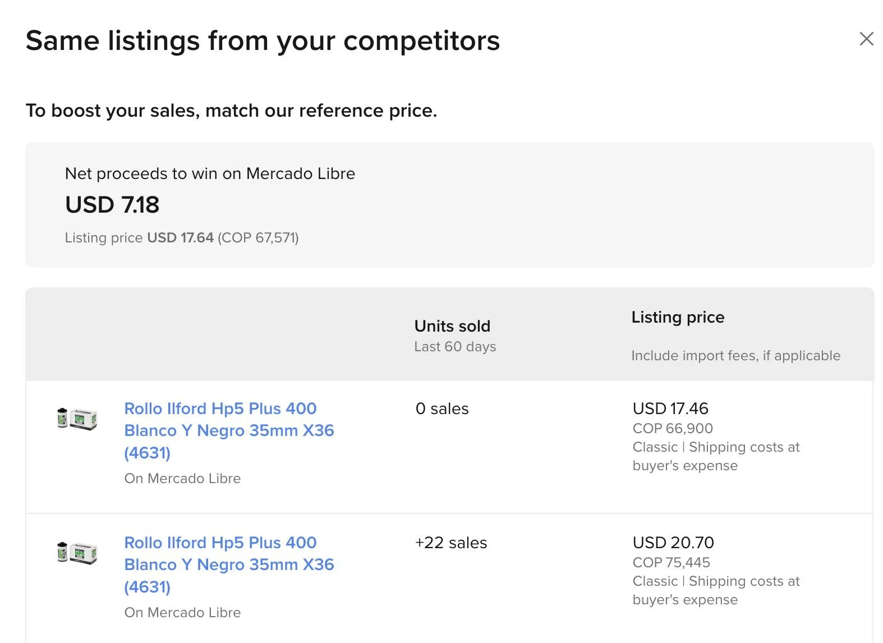This screenshot has height=643, width=883.
Task: Click the Net proceeds to win label
Action: (x=210, y=173)
